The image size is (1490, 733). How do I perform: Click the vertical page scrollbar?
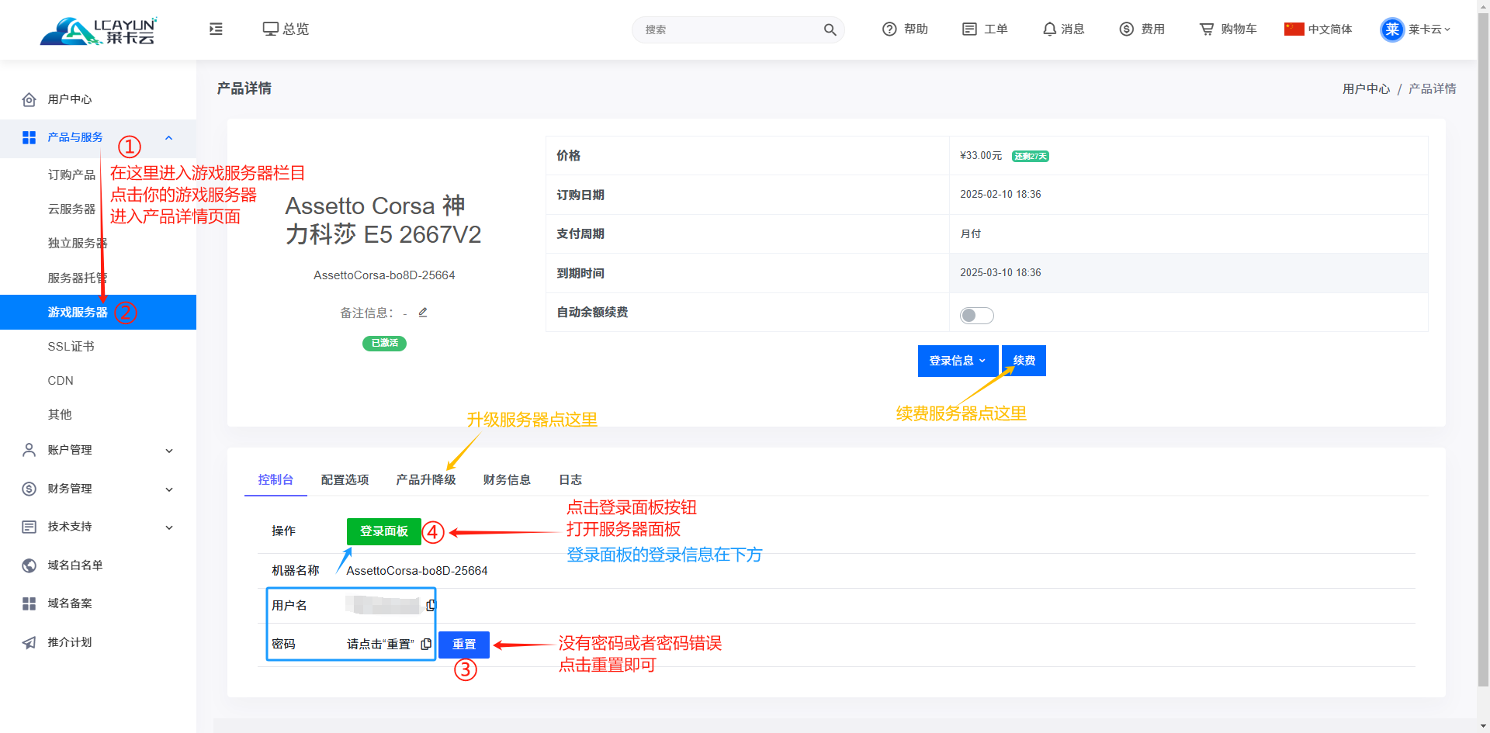pos(1483,349)
